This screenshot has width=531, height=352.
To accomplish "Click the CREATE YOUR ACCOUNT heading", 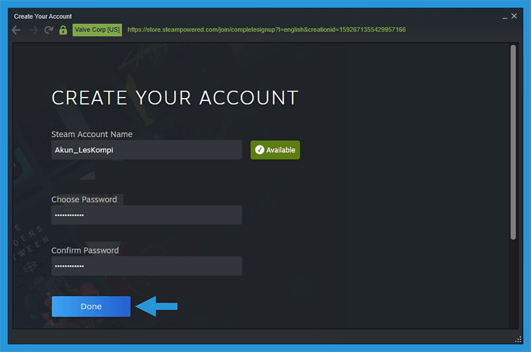I will 175,98.
